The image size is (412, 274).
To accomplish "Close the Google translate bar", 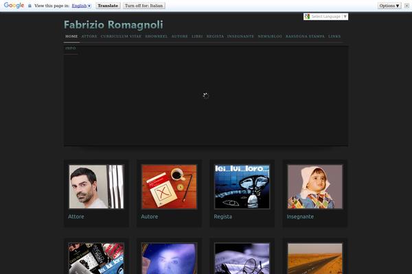I will pos(407,5).
